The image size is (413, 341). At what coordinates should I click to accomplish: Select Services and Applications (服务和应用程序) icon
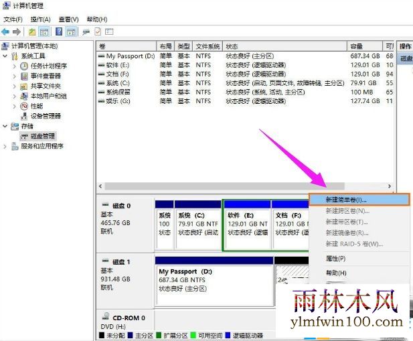15,146
